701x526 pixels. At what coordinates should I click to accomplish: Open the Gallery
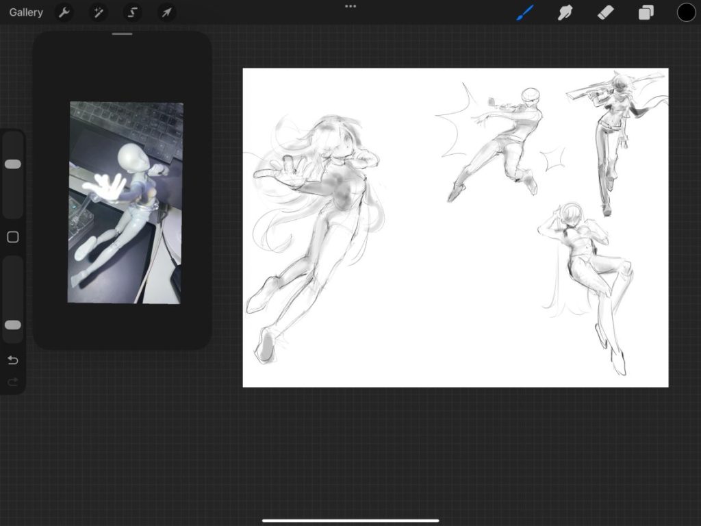point(26,12)
